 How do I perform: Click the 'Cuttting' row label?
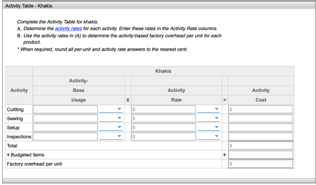click(x=15, y=109)
